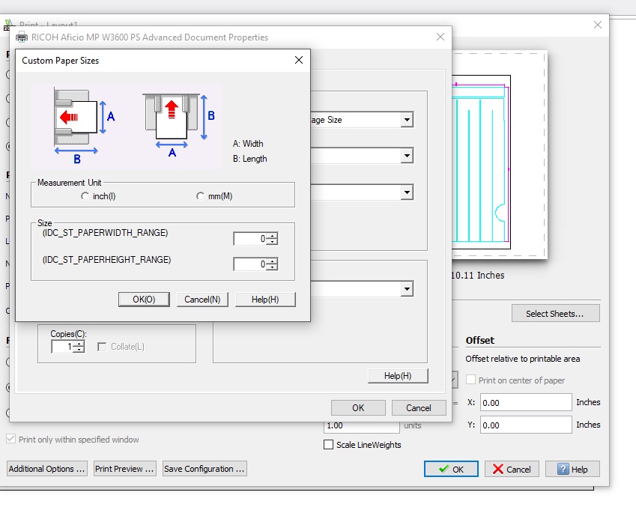Screen dimensions: 636x507
Task: Click the print preview layout thumbnail
Action: coord(500,154)
